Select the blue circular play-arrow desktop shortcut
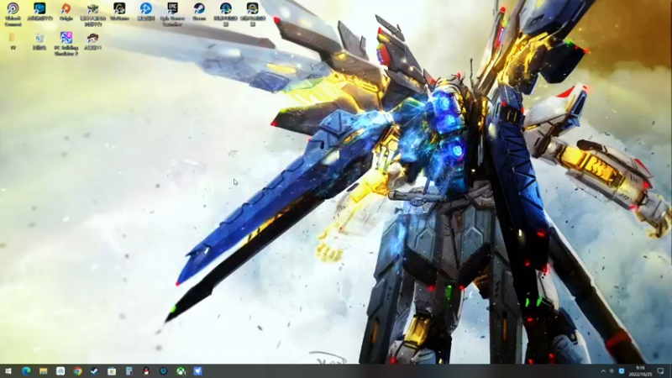Image resolution: width=672 pixels, height=378 pixels. (x=145, y=12)
